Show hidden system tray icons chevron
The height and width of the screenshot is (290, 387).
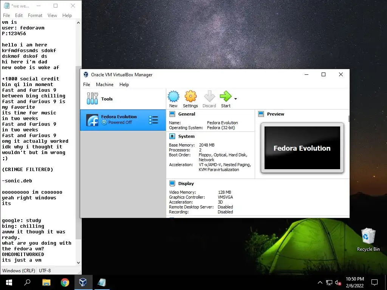tap(320, 282)
